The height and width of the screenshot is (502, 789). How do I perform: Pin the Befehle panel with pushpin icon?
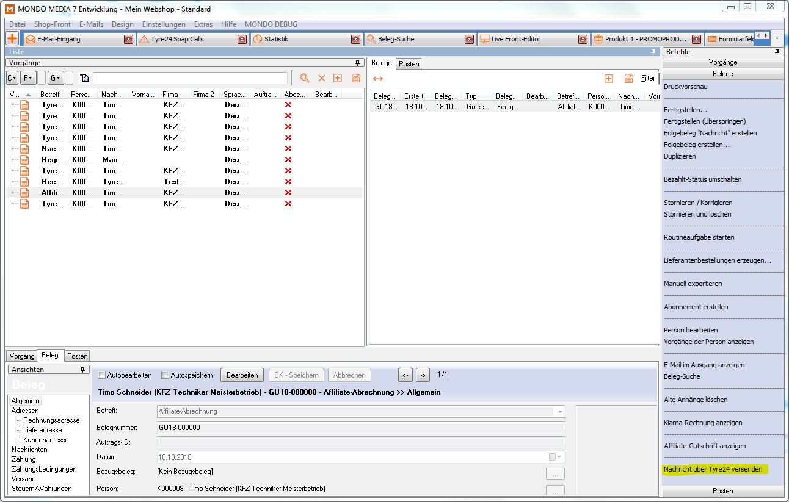pos(777,52)
